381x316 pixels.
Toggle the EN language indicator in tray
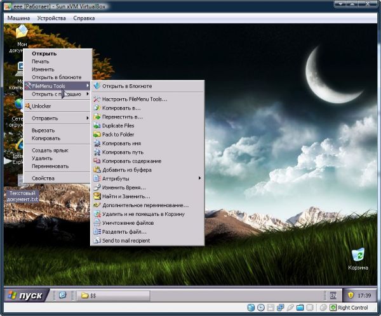332,295
